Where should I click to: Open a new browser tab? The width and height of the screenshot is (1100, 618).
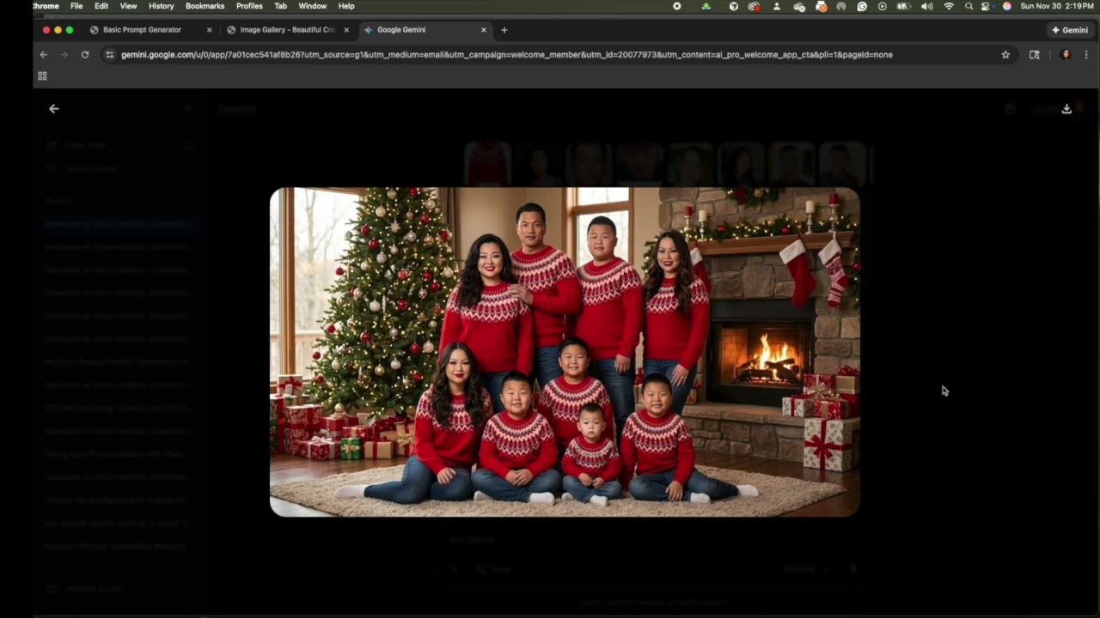[504, 30]
